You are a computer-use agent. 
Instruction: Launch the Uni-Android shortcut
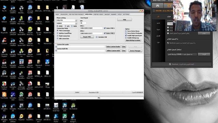[73, 106]
